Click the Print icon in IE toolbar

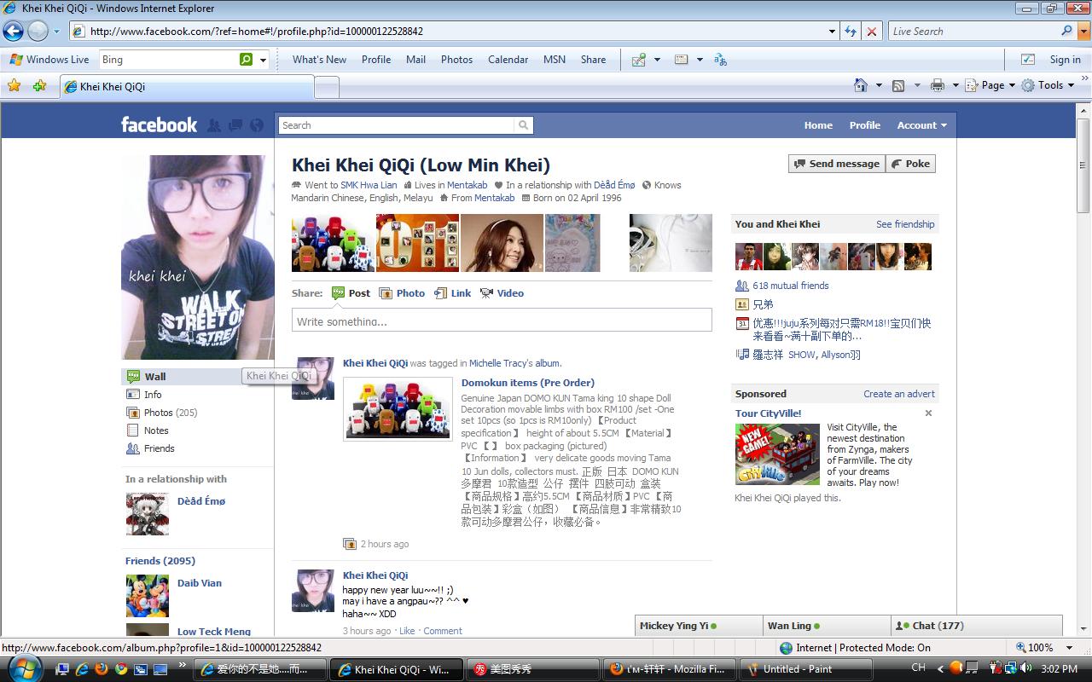pos(938,85)
